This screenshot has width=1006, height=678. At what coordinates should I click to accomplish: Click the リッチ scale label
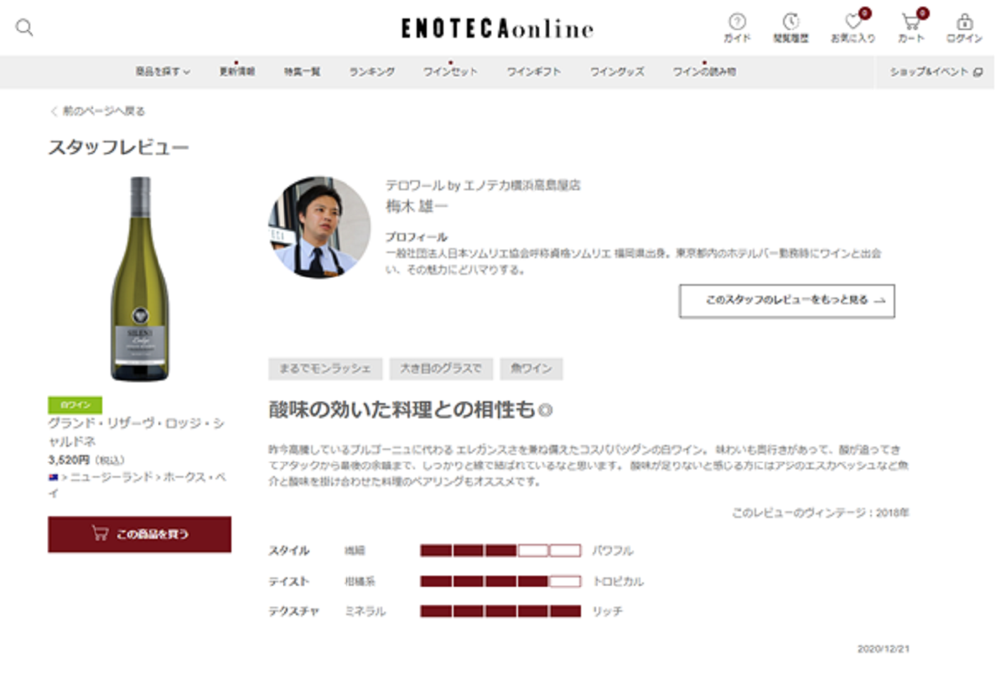(608, 611)
